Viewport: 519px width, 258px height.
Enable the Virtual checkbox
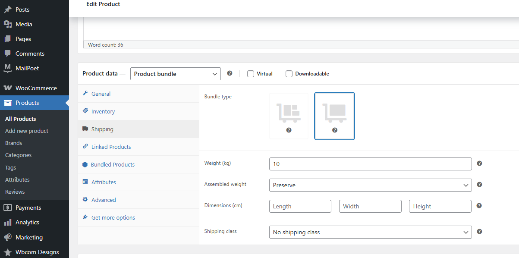point(250,73)
